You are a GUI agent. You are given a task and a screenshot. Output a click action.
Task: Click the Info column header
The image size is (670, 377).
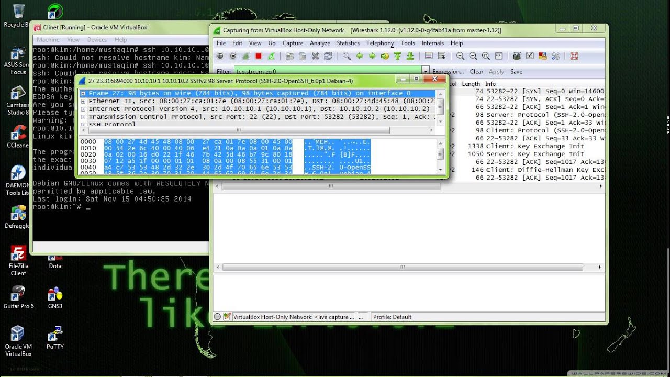coord(490,84)
